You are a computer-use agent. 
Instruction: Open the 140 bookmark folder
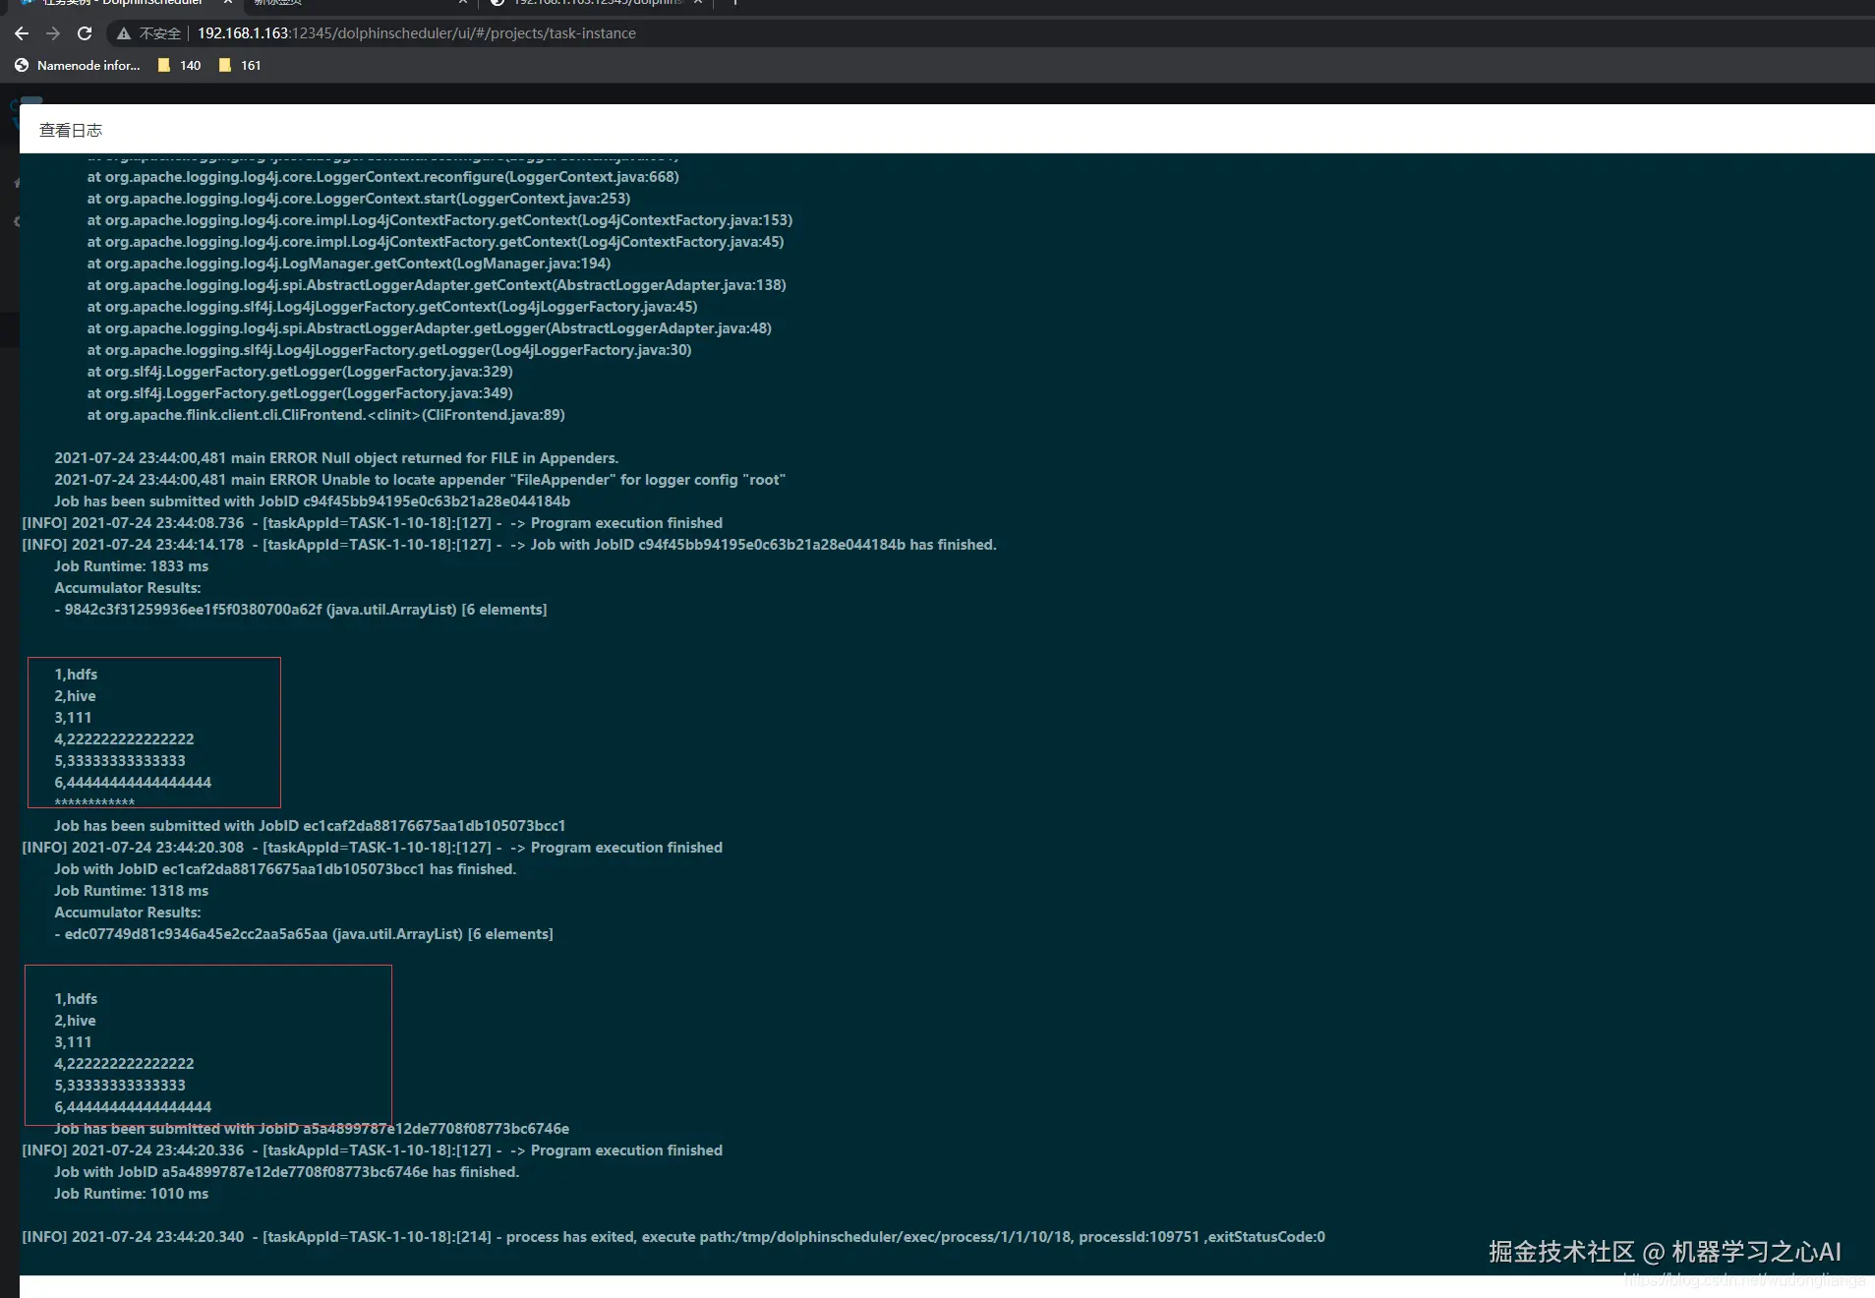pos(180,65)
